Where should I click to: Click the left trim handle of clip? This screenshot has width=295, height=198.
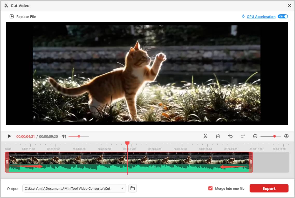click(7, 162)
